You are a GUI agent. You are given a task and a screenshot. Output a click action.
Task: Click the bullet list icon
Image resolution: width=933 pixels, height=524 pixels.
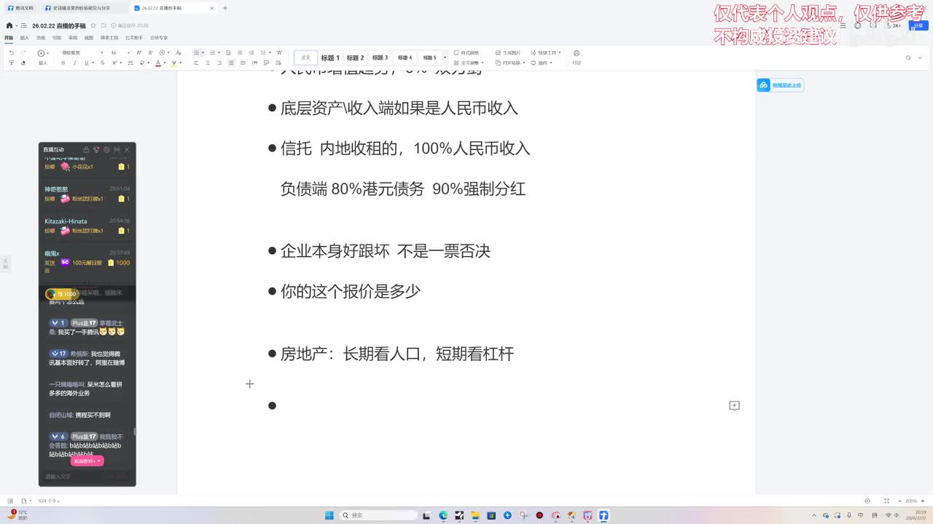[196, 53]
